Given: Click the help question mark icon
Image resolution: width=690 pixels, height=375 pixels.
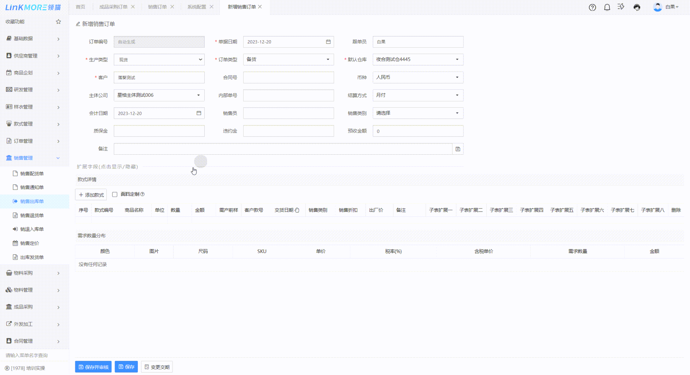Looking at the screenshot, I should tap(592, 7).
